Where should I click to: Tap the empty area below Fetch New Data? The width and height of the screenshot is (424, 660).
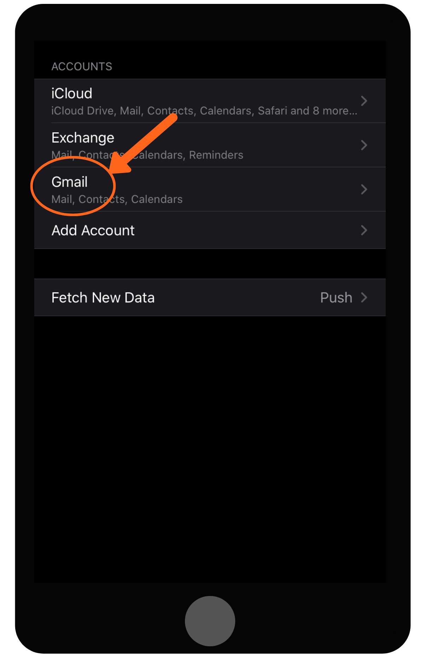point(210,442)
